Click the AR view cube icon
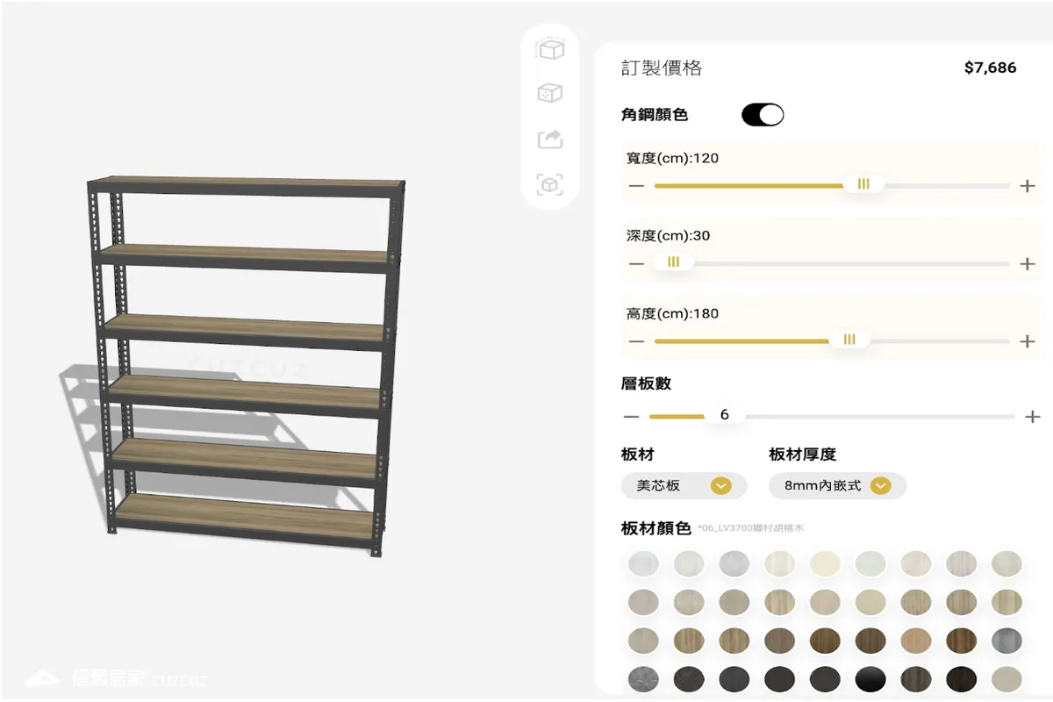 (x=550, y=184)
